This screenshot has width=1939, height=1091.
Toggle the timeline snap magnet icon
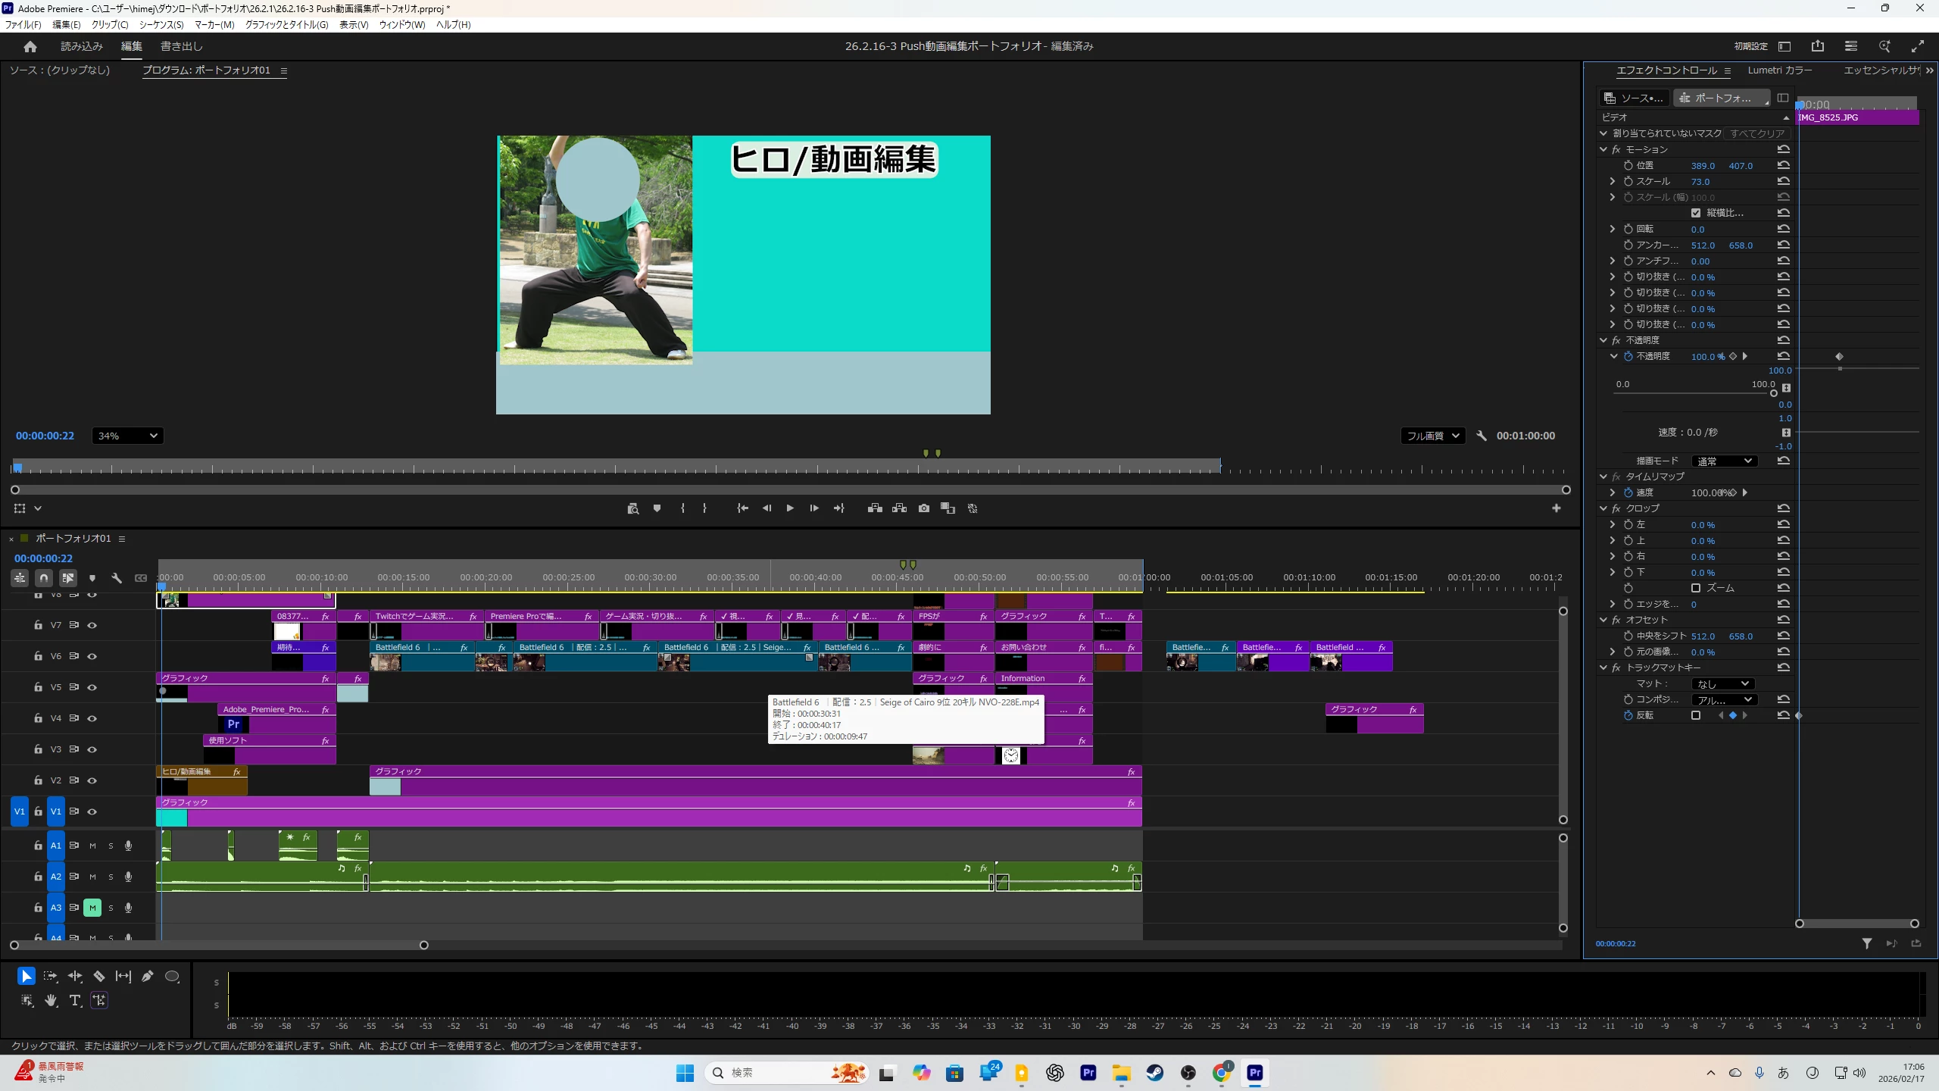[x=44, y=578]
